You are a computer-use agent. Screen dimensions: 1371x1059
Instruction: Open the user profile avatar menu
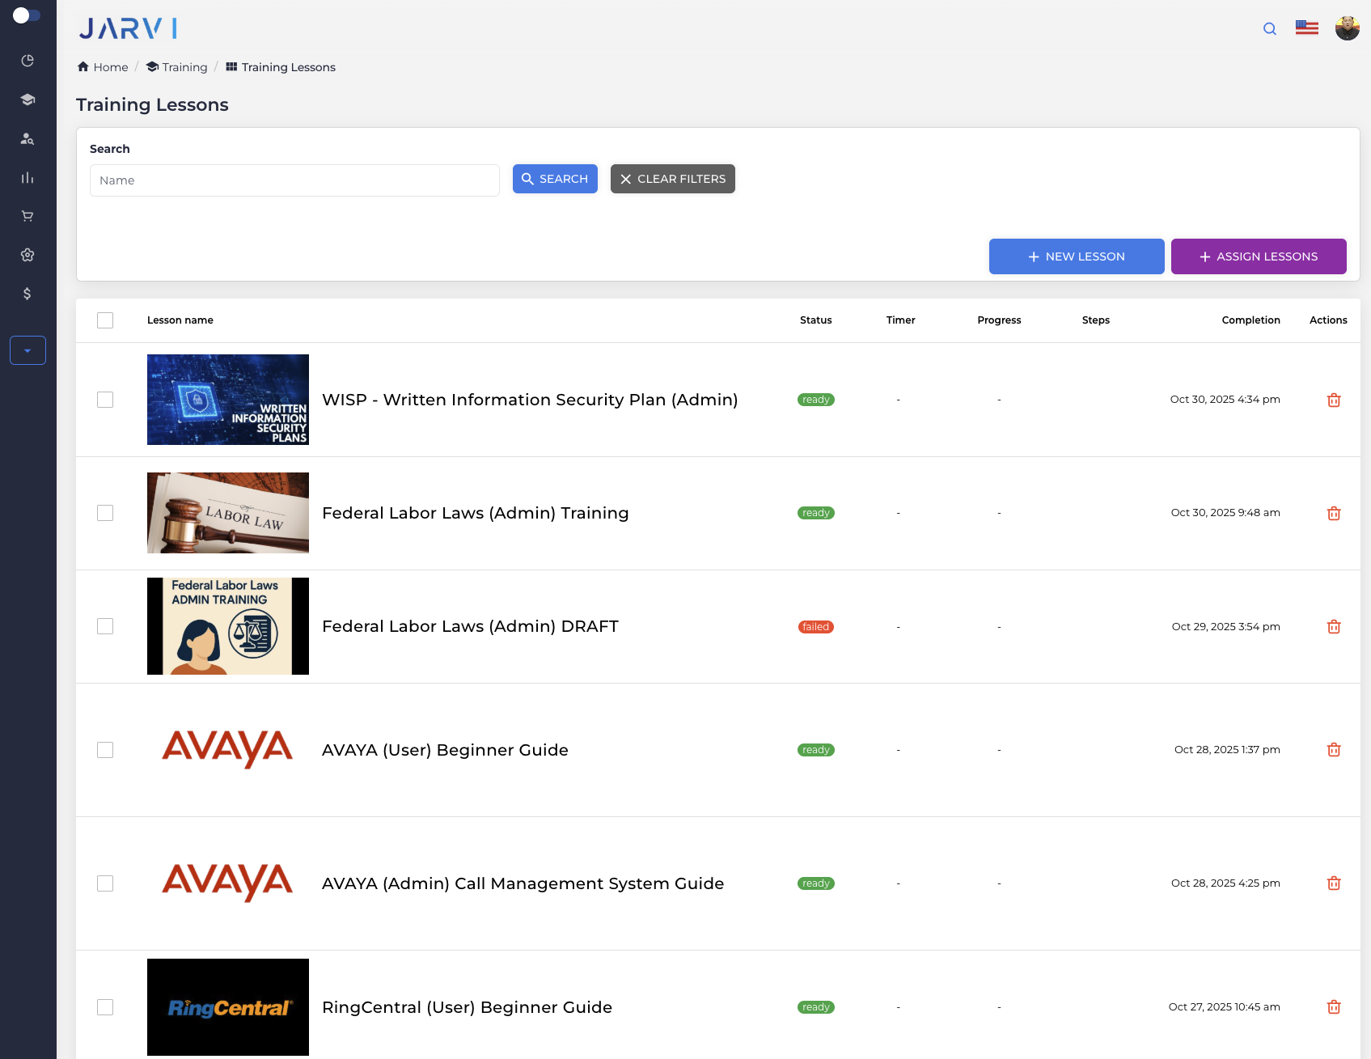(x=1348, y=27)
